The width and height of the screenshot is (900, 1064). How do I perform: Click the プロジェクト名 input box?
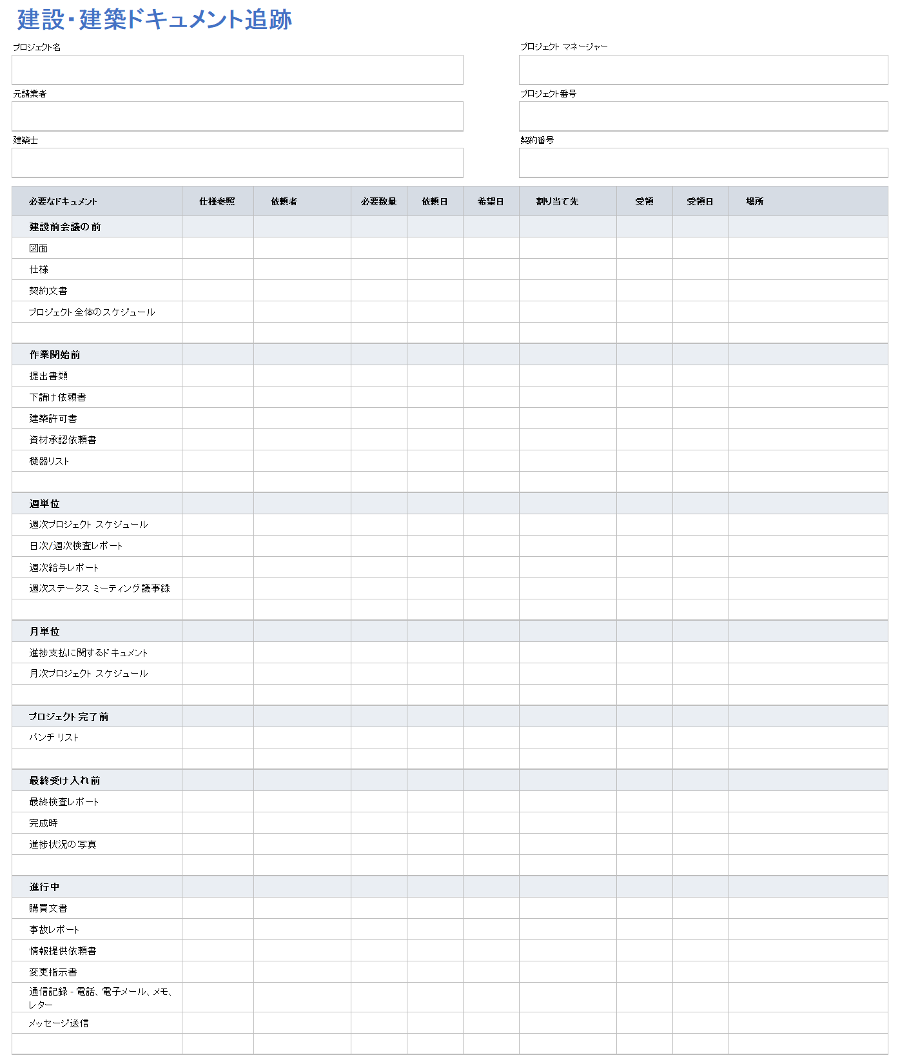tap(237, 70)
